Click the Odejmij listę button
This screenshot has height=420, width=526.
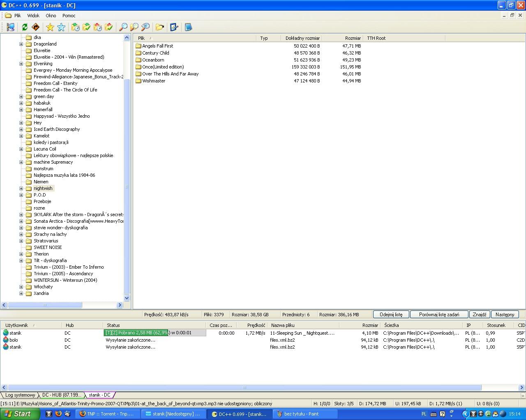391,315
